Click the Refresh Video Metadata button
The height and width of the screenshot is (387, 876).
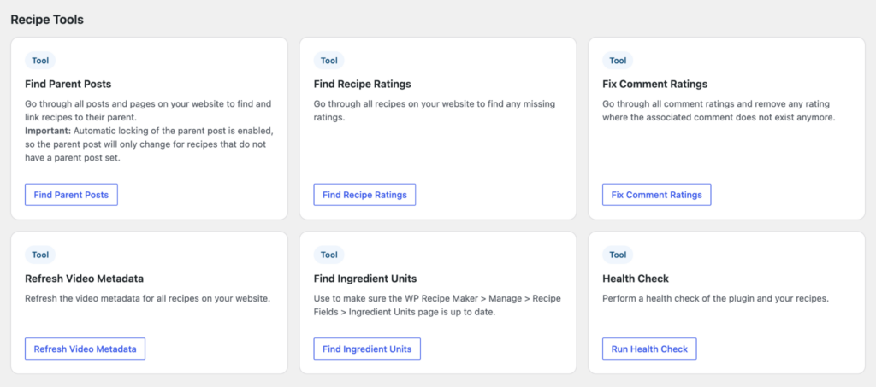85,349
